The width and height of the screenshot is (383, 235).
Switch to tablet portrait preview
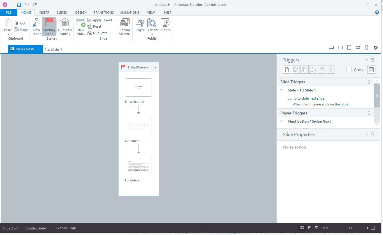(x=349, y=47)
